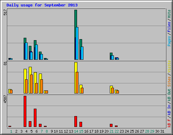173x135 pixels.
Task: Click the red kB bar for day 15
Action: (81, 124)
